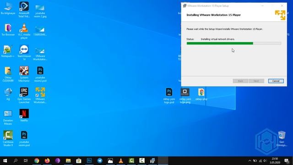Click the greyed-out Back button in setup

[240, 81]
